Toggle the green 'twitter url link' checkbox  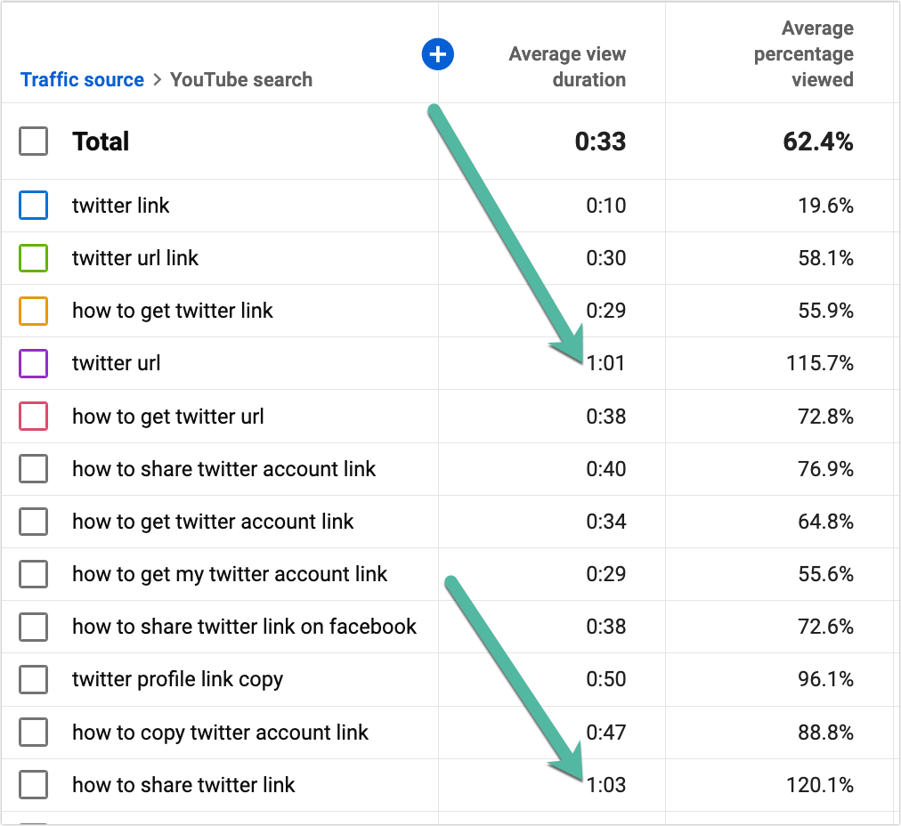33,258
